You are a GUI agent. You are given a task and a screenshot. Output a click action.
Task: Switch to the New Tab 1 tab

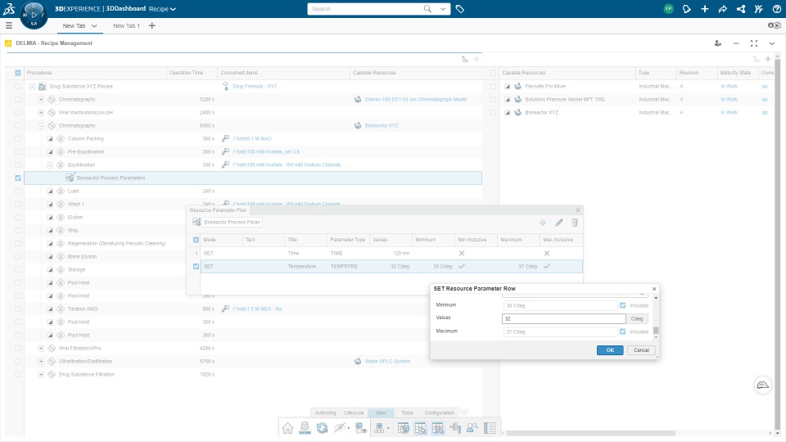[x=126, y=25]
